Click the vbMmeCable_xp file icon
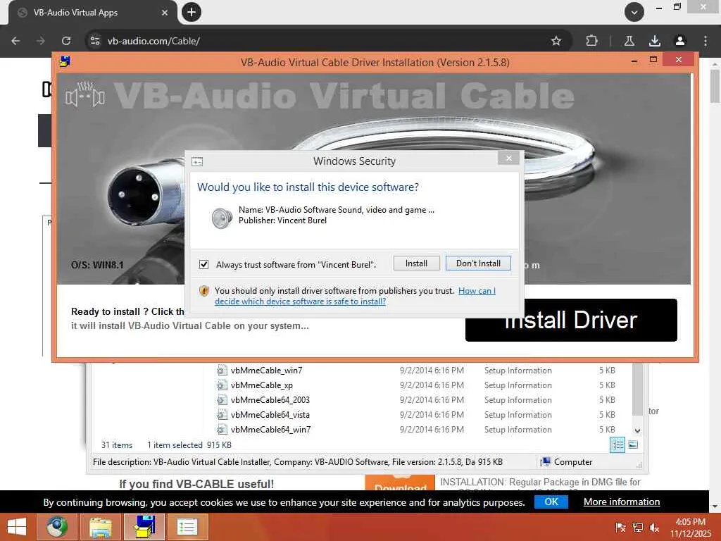Screen dimensions: 721x541 pos(222,385)
